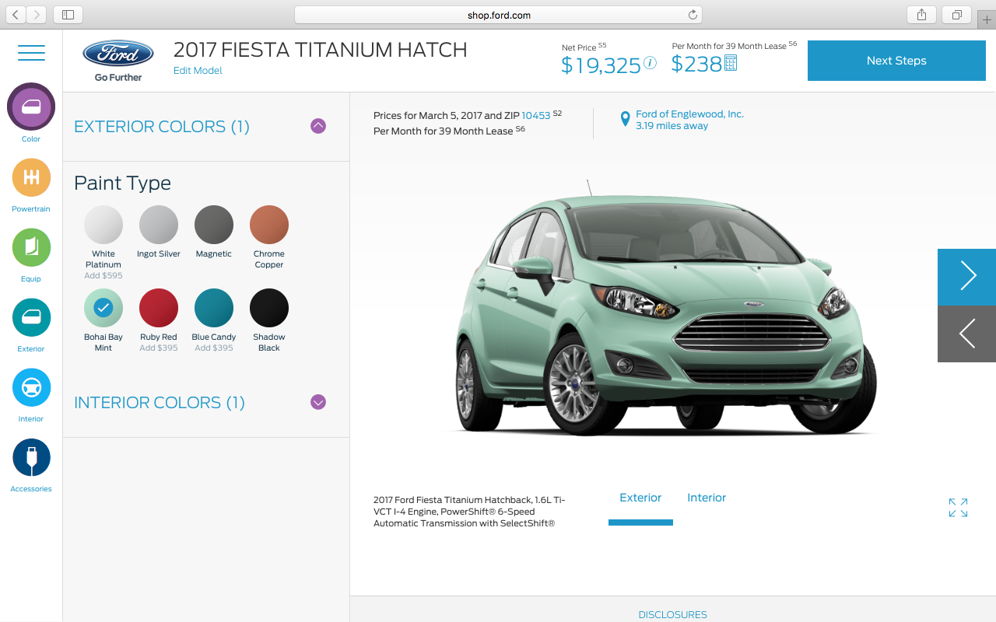996x622 pixels.
Task: Click the Next Steps button
Action: pyautogui.click(x=896, y=61)
